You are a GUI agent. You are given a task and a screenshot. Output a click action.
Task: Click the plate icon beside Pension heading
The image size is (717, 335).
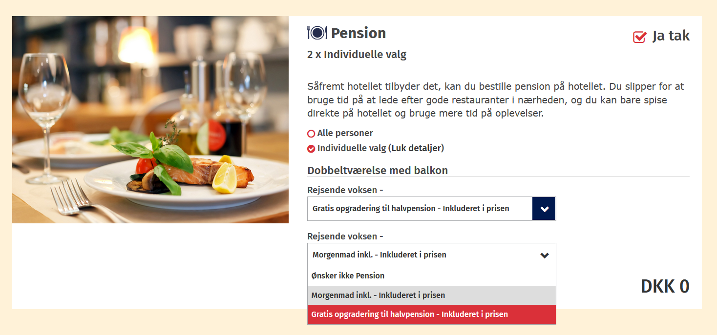coord(317,33)
